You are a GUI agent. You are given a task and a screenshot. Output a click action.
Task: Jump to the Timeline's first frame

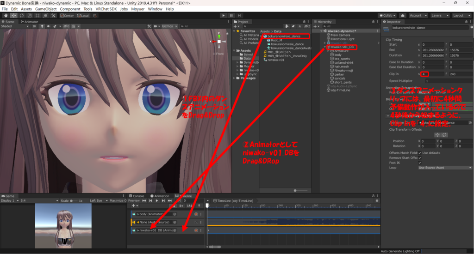[x=144, y=201]
